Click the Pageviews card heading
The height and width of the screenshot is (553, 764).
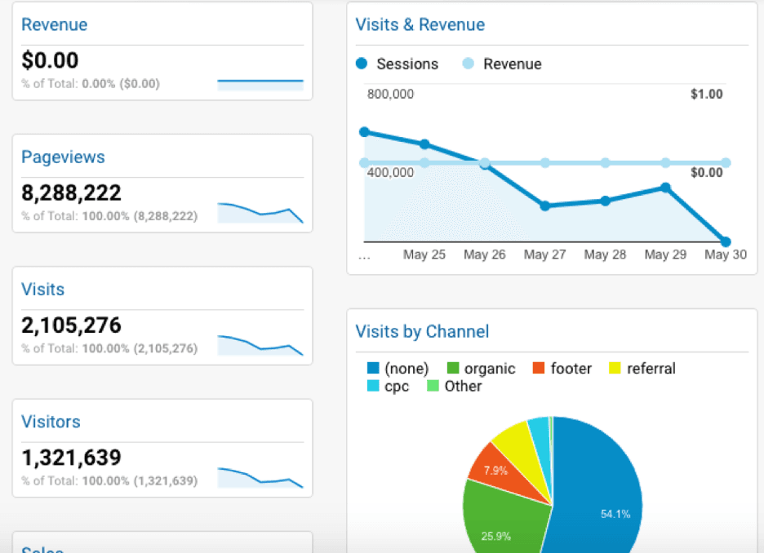tap(63, 157)
